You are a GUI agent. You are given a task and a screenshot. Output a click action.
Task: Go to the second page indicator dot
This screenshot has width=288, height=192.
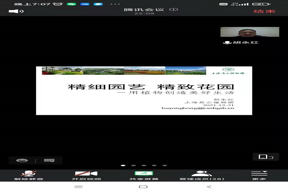pos(133,165)
